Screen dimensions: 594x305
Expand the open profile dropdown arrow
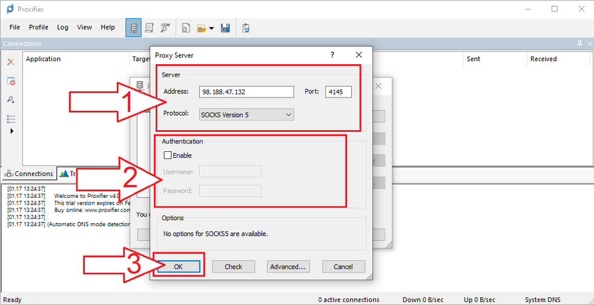211,28
